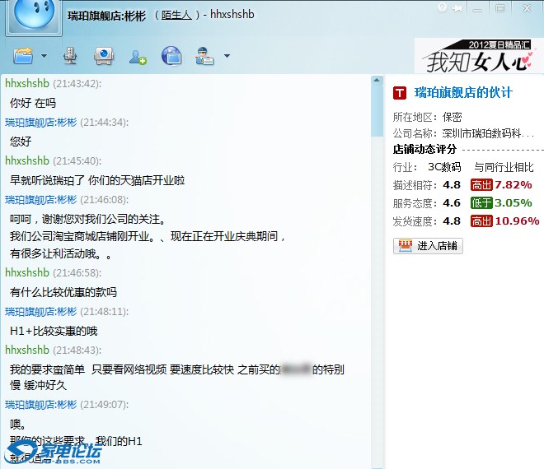This screenshot has height=469, width=544.
Task: Click the 行业: 3C数码 text
Action: 427,167
